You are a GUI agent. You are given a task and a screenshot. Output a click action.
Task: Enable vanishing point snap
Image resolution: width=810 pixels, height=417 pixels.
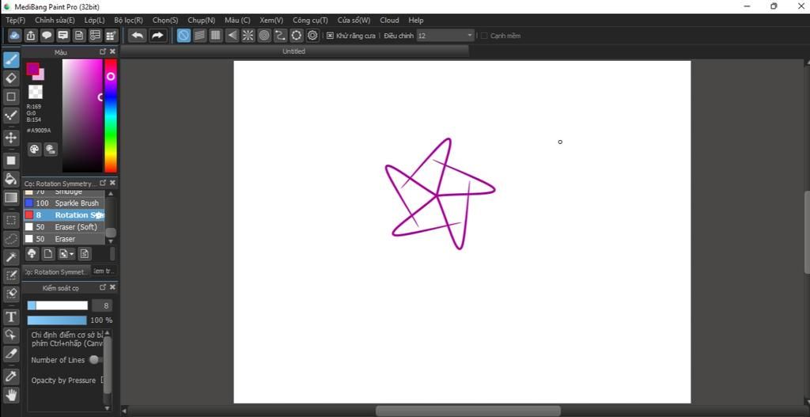click(x=232, y=35)
